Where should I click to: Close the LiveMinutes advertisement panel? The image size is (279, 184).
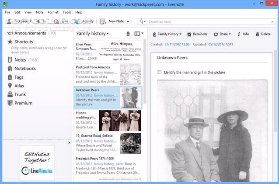pyautogui.click(x=69, y=142)
